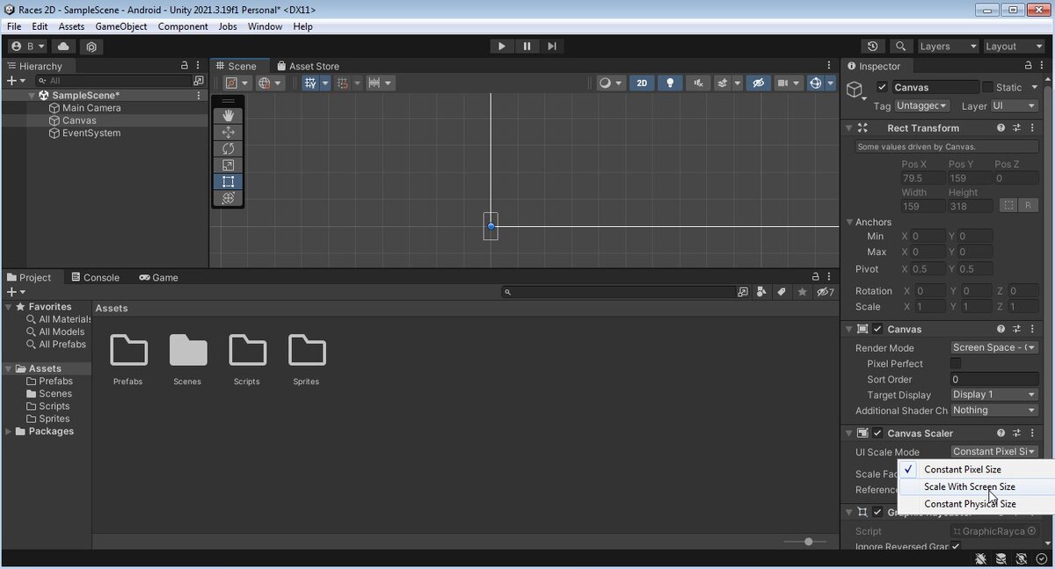
Task: Open the Additional Shader Channels dropdown
Action: 994,411
